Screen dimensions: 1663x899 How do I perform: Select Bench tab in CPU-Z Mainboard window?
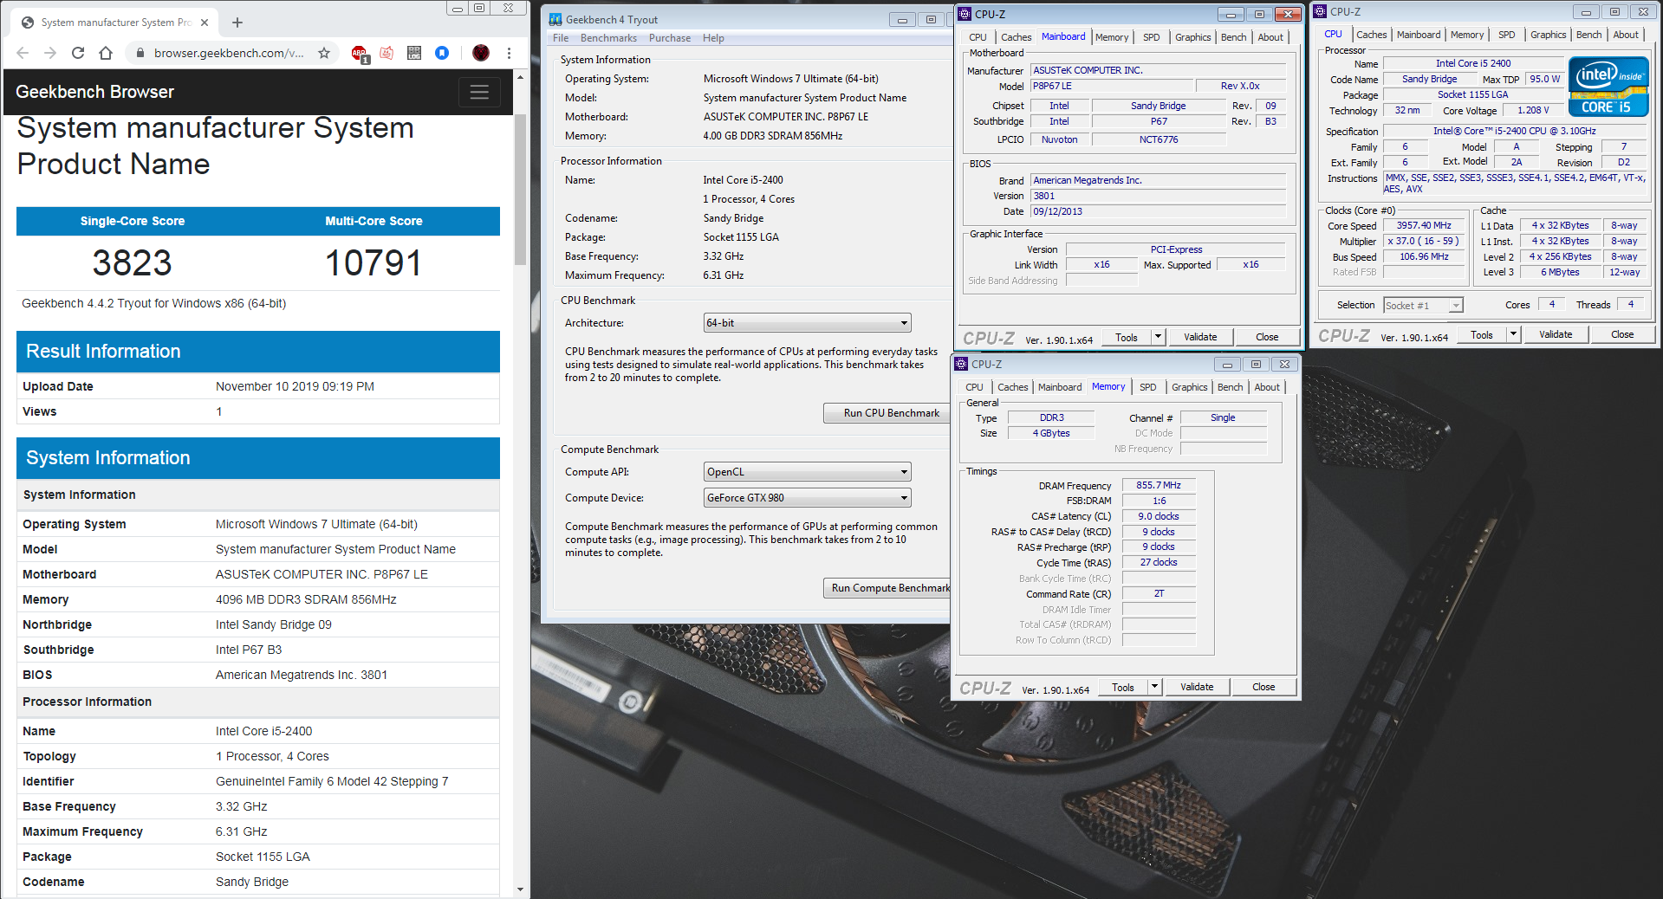pyautogui.click(x=1233, y=37)
